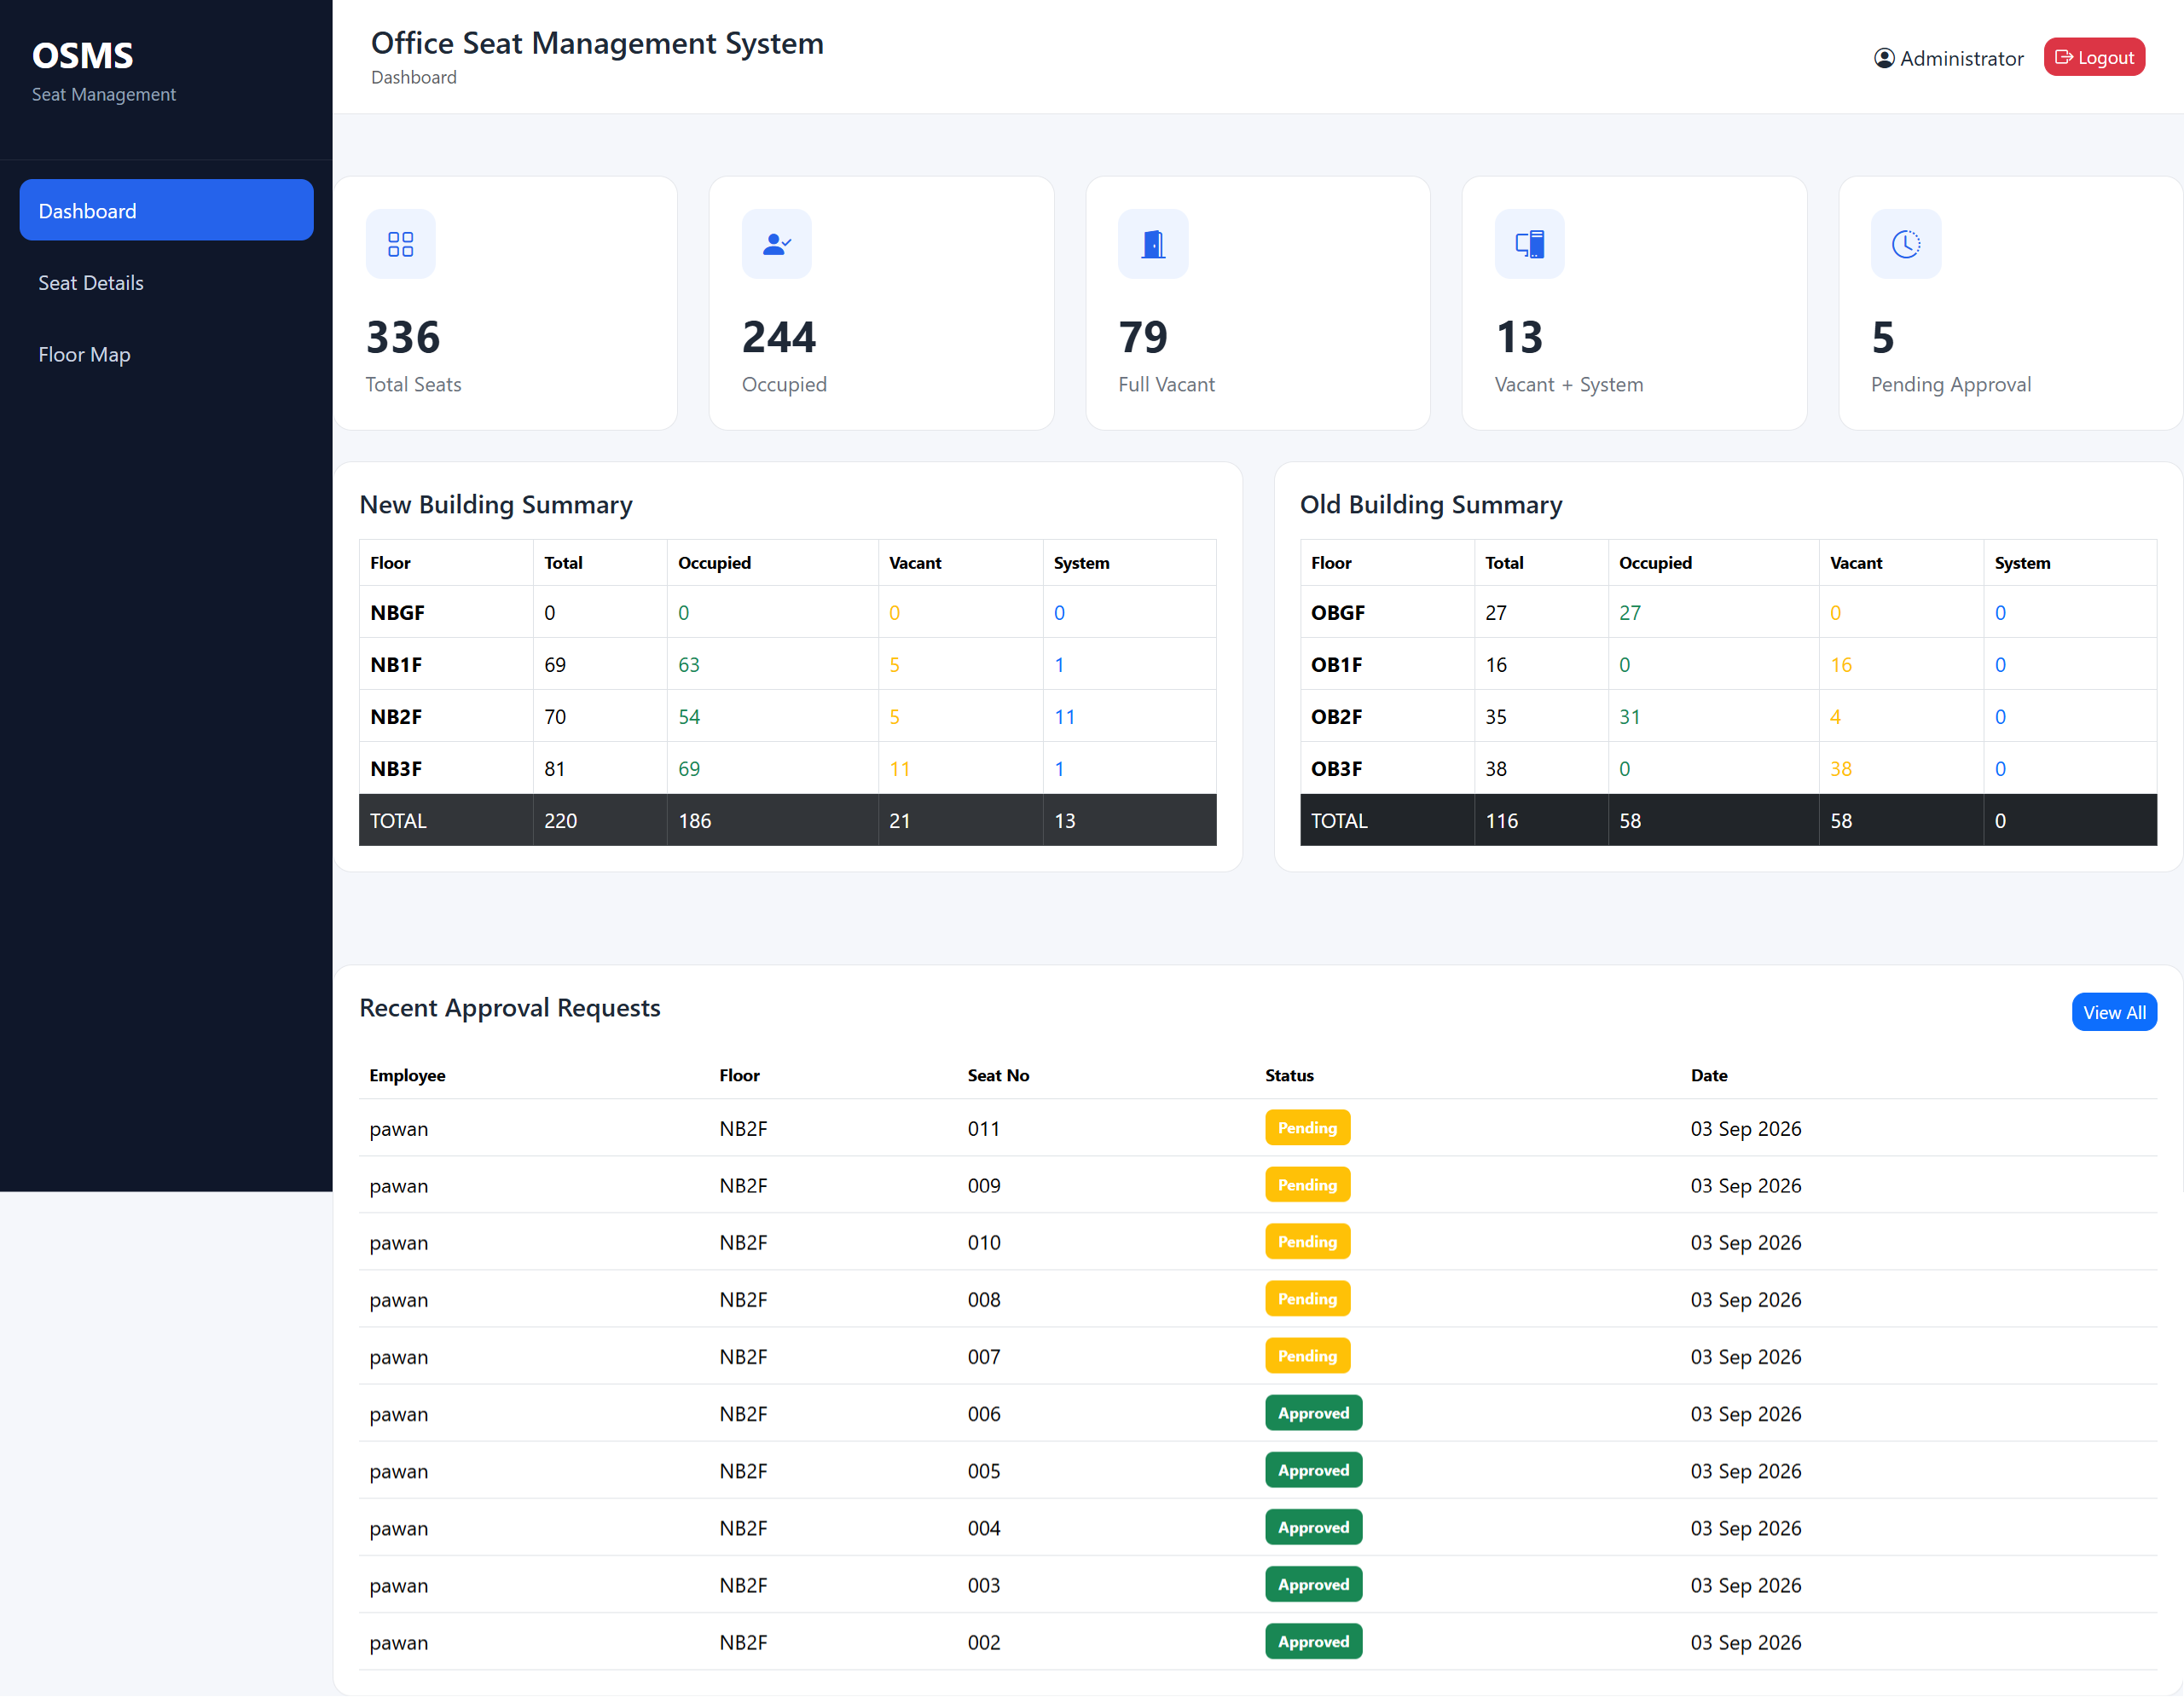Click the Old Building Summary heading
Screen dimensions: 2184x1697
(x=1431, y=505)
